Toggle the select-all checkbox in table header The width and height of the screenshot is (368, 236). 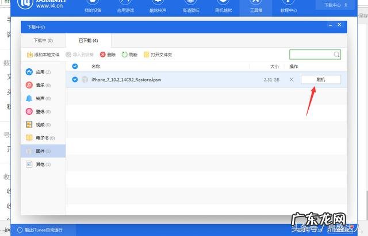75,67
